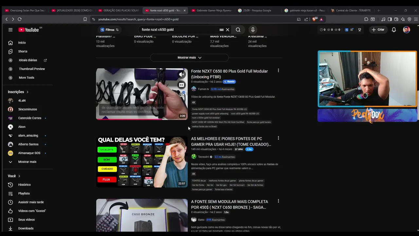Expand the Você section chevron

(x=19, y=176)
